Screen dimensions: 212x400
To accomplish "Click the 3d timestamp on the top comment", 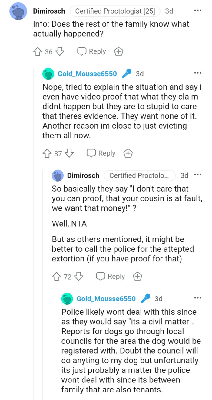I will click(x=169, y=11).
